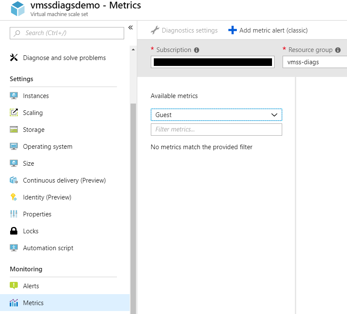Select Locks in the sidebar
347x314 pixels.
31,231
